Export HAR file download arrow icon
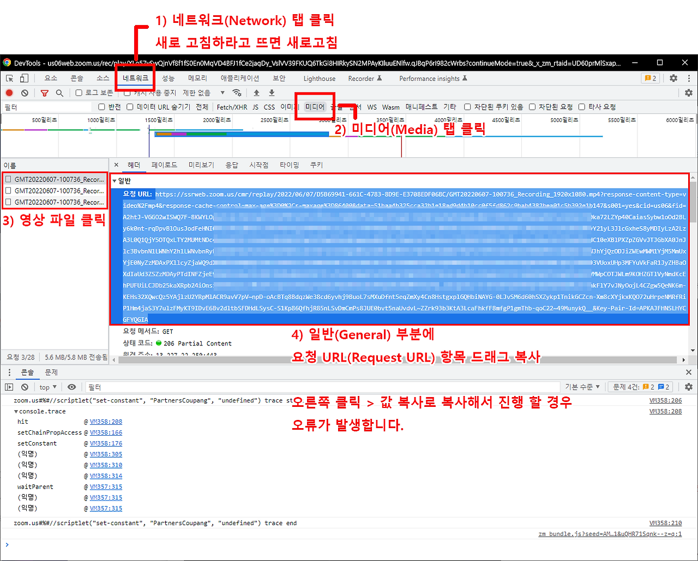This screenshot has width=698, height=561. coord(272,93)
